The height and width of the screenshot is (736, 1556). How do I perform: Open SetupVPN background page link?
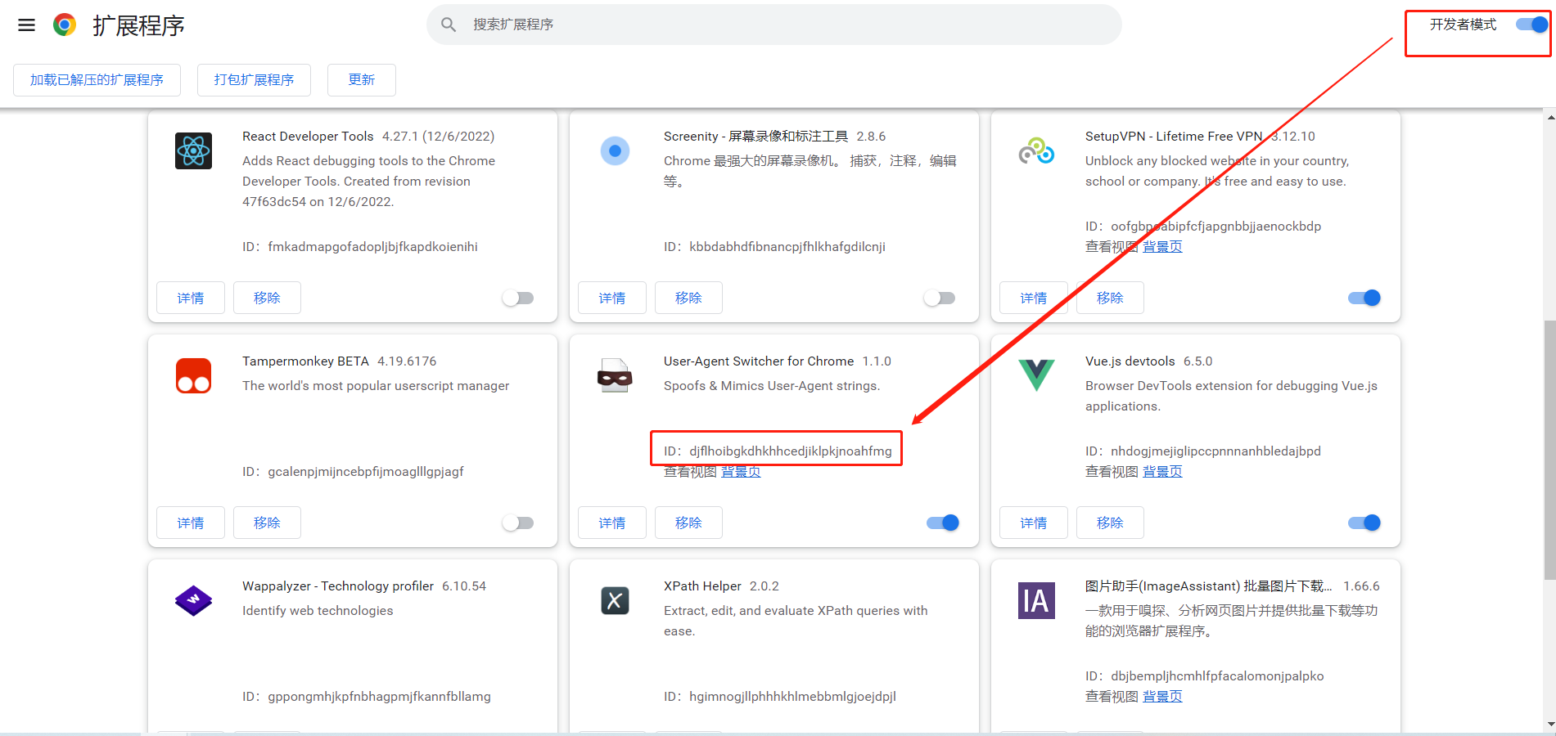[x=1162, y=247]
